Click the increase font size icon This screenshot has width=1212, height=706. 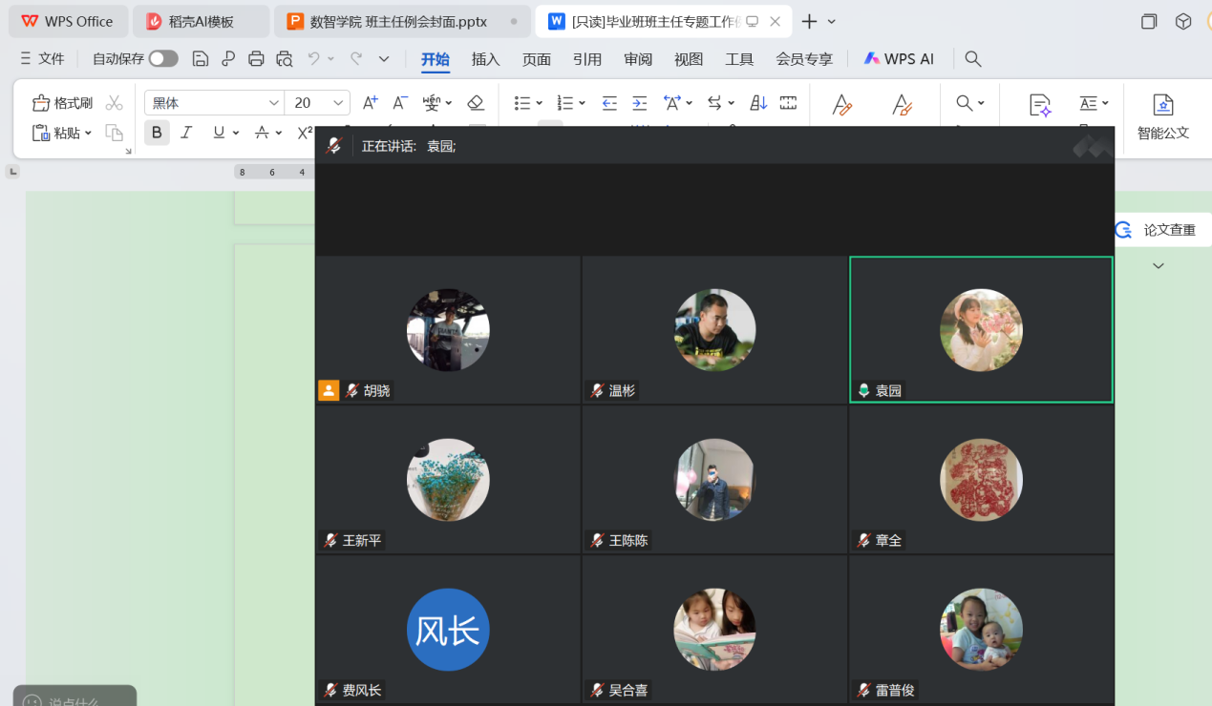[x=371, y=103]
